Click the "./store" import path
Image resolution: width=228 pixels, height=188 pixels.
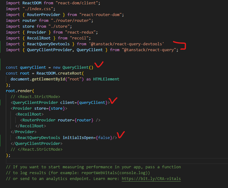click(x=59, y=27)
